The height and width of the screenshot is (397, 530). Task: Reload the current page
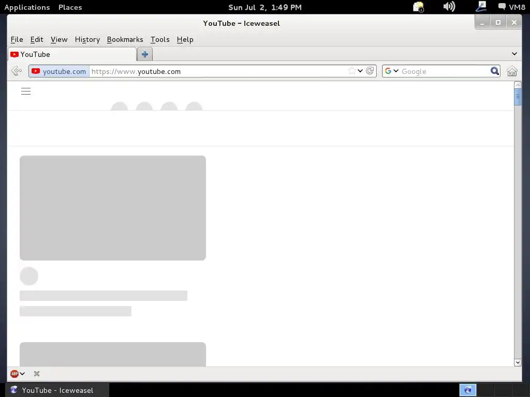370,70
